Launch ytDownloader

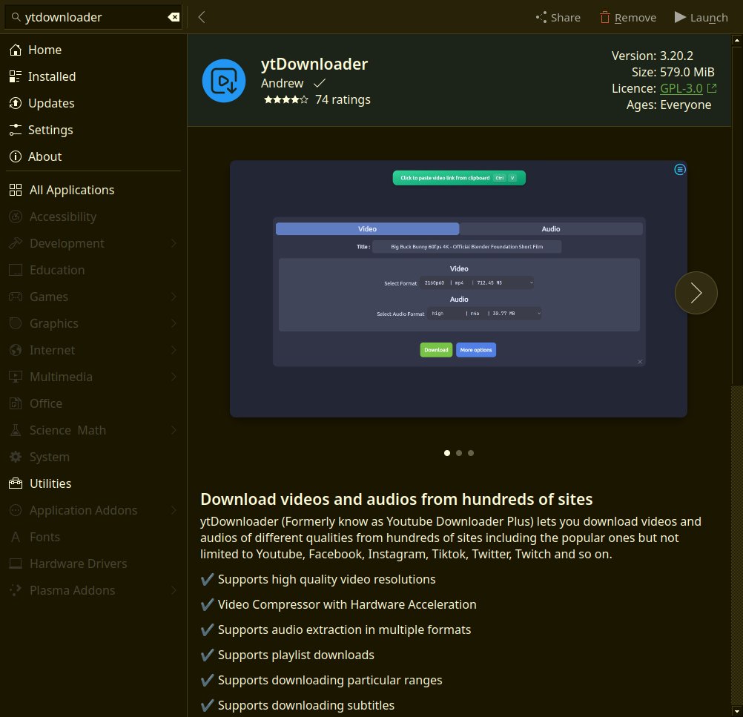(701, 18)
